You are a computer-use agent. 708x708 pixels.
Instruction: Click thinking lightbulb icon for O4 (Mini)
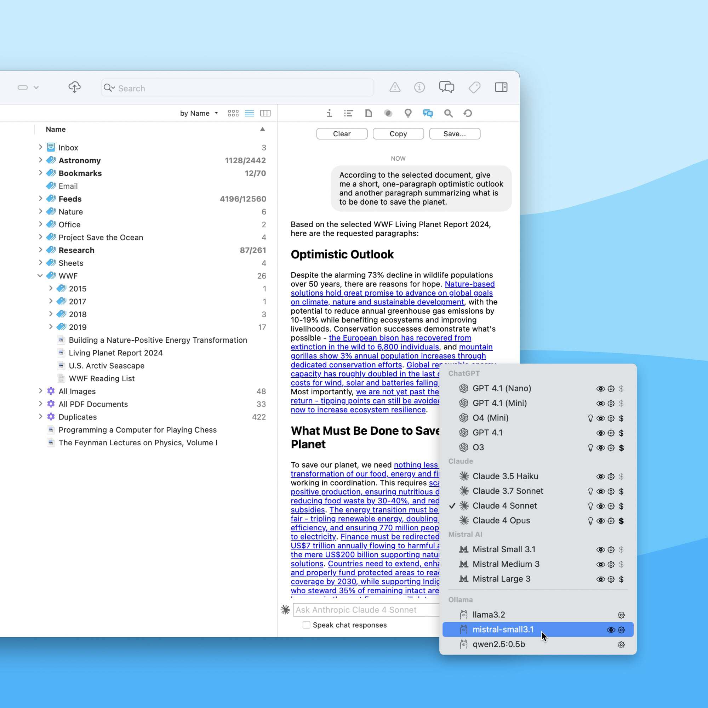click(590, 418)
